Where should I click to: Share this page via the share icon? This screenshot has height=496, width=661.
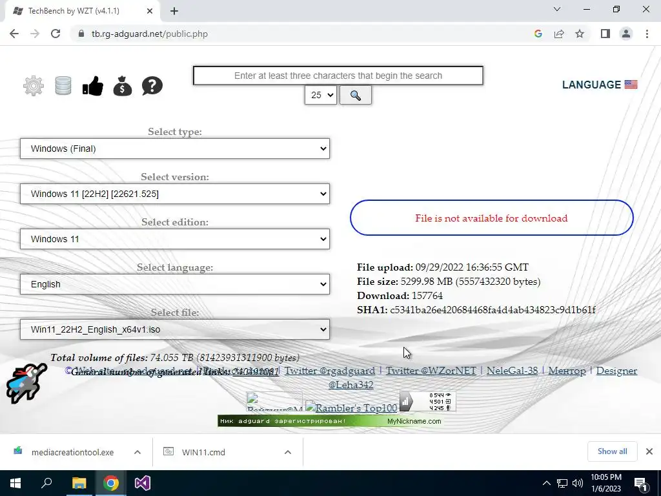pyautogui.click(x=559, y=34)
